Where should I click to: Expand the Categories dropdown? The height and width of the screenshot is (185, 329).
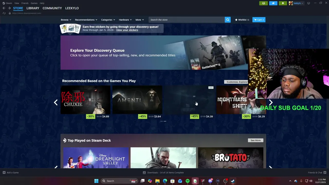coord(108,20)
